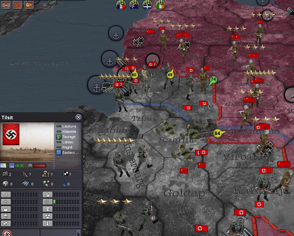Screen dimensions: 294x236
Task: Build infrastructure with the railway button
Action: (47, 202)
